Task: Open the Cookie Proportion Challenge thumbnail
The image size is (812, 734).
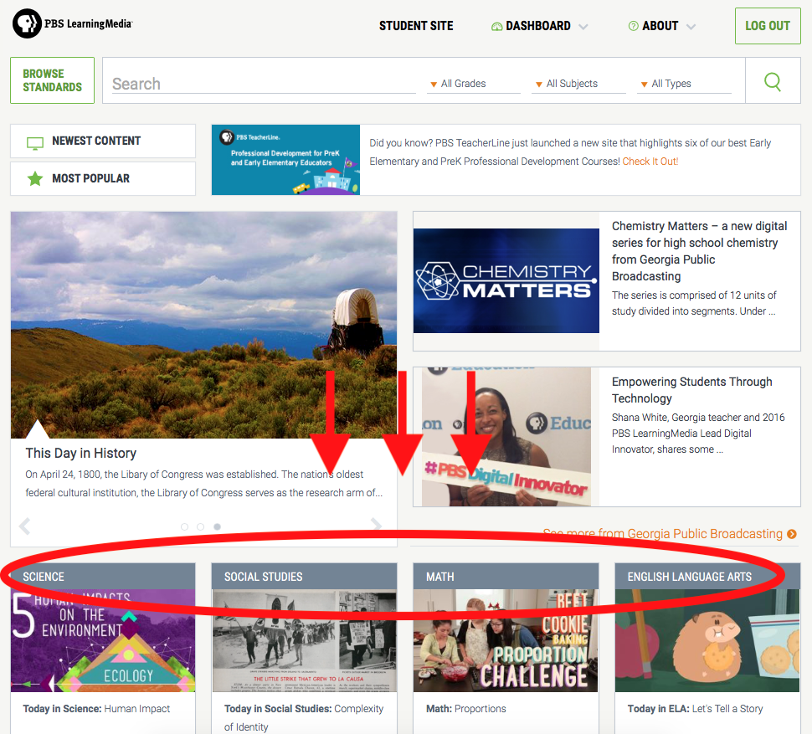Action: click(x=506, y=640)
